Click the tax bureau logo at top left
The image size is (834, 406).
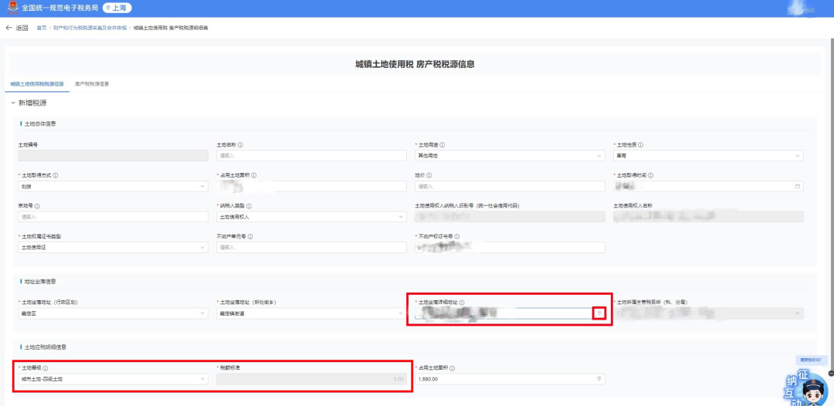11,8
